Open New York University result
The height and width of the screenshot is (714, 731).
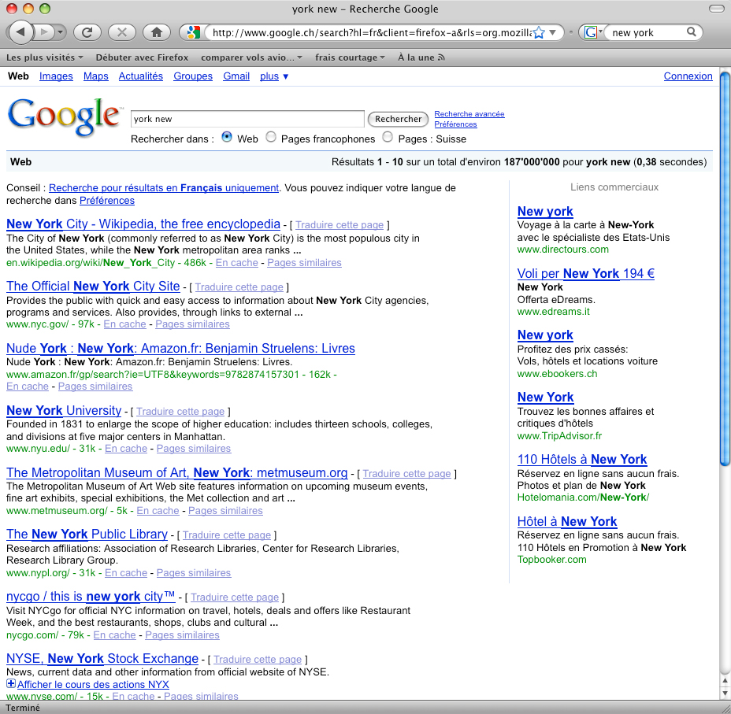pyautogui.click(x=64, y=410)
